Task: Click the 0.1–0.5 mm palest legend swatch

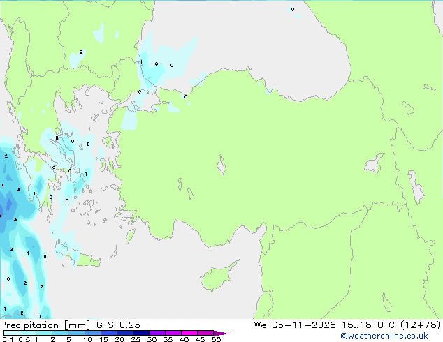Action: 12,333
